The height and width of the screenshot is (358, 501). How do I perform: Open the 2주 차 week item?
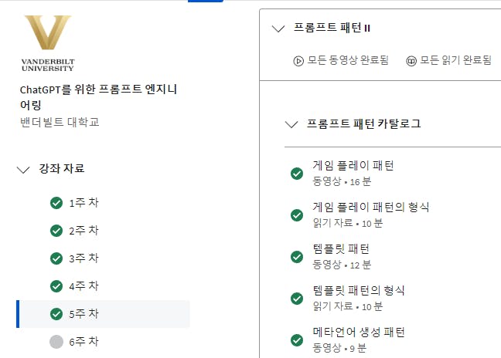(103, 231)
